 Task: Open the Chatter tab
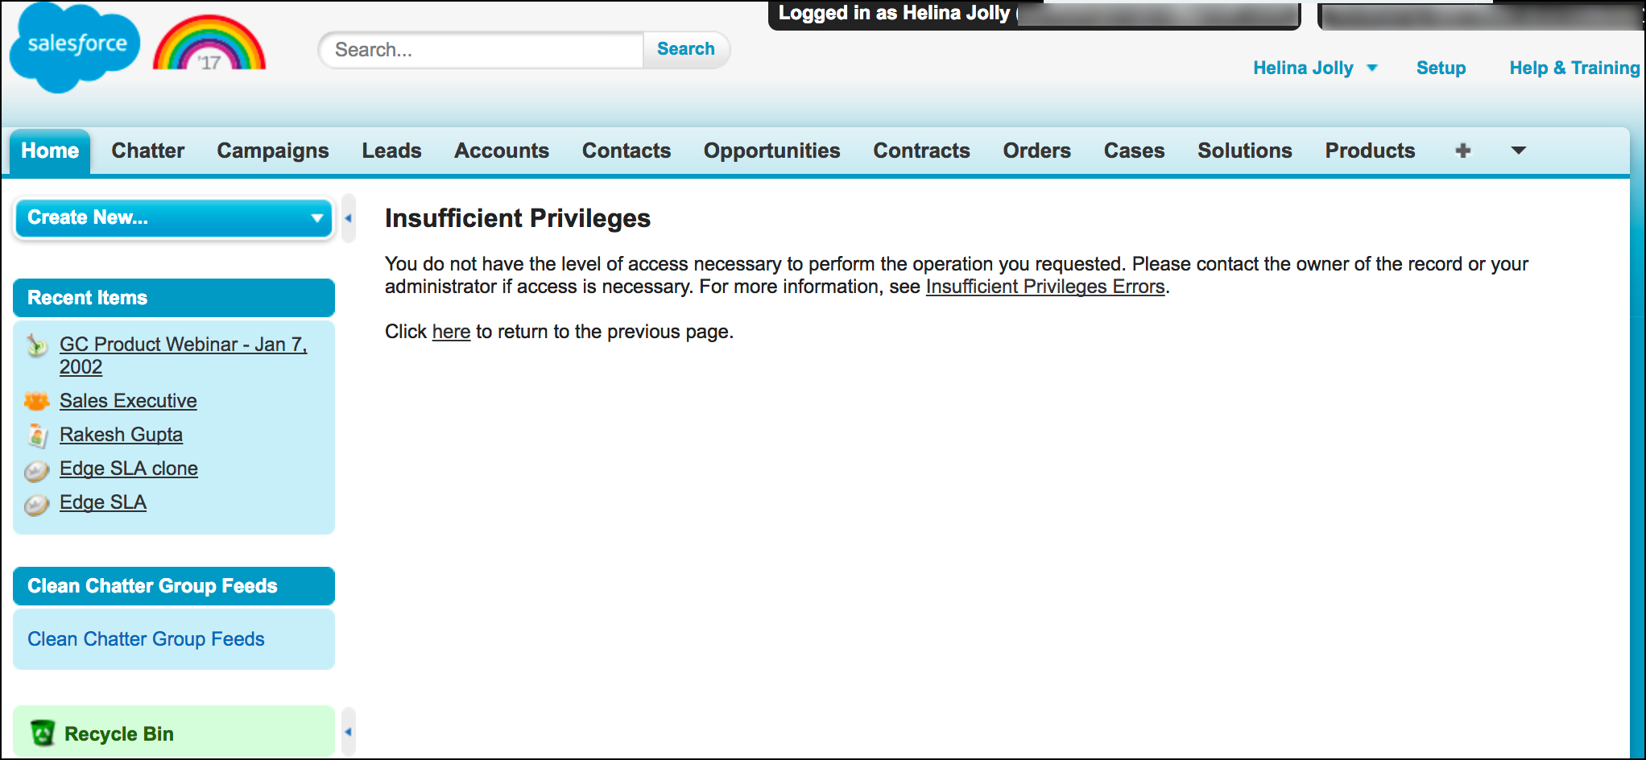click(147, 151)
